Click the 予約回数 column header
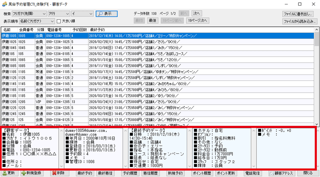This screenshot has height=177, width=320. click(x=79, y=30)
